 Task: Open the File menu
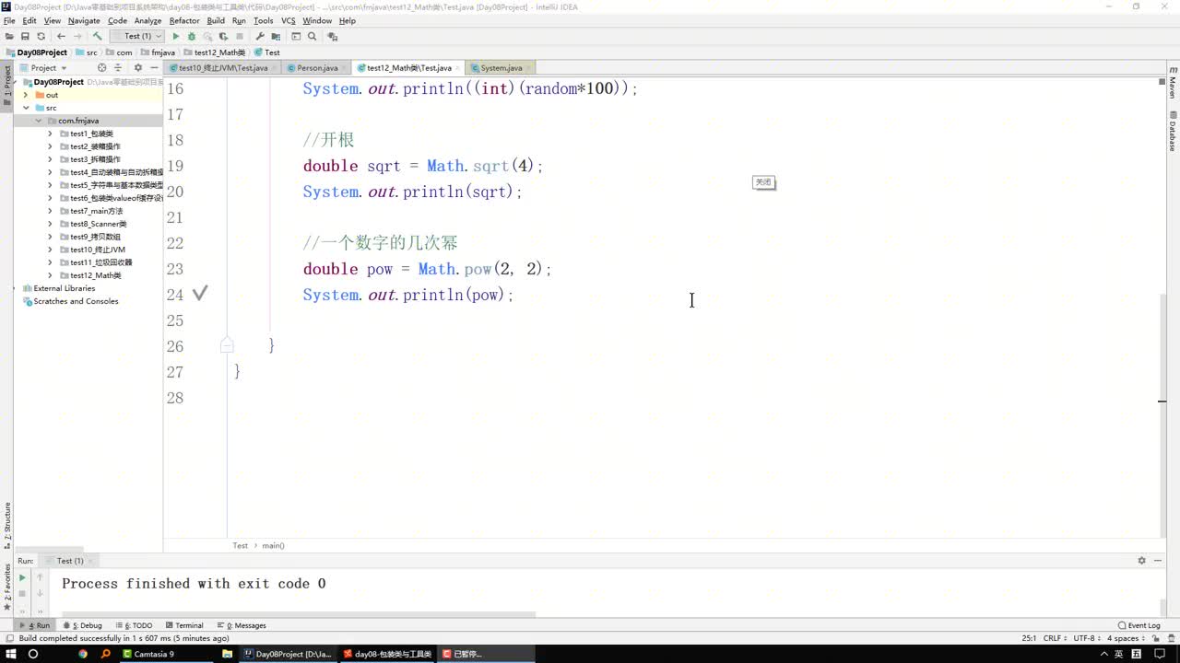tap(9, 20)
